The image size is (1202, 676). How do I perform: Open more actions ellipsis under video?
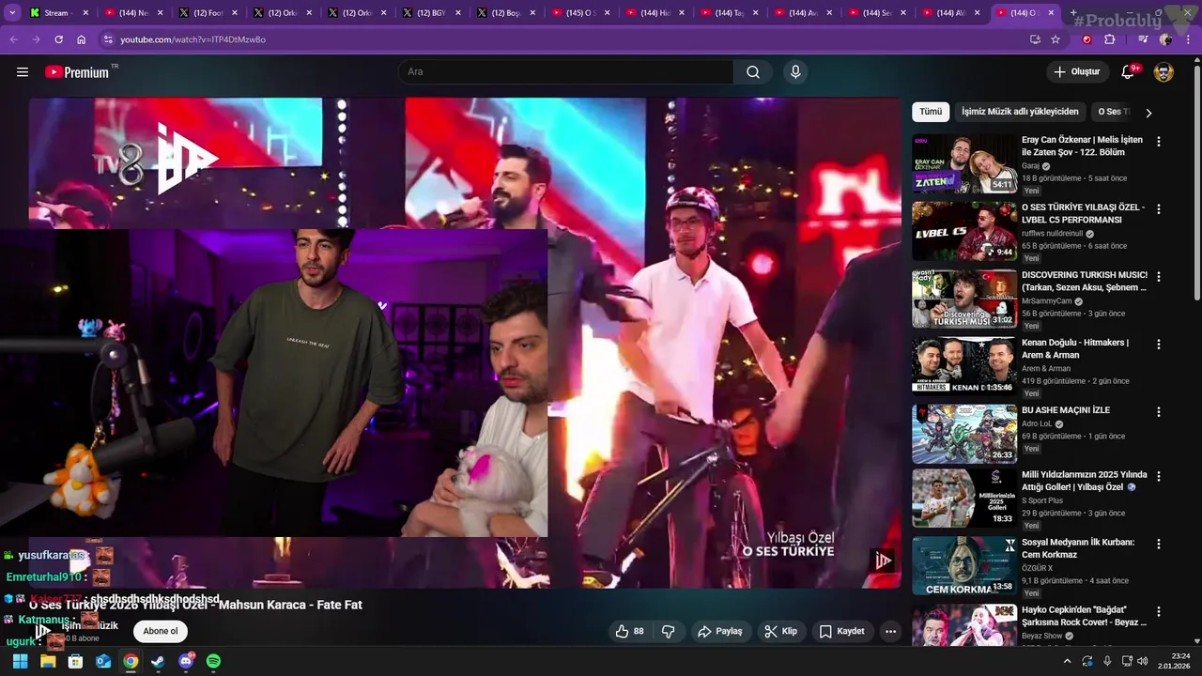[x=890, y=631]
